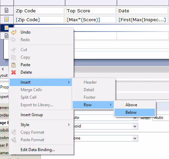Select the header row document icon
The width and height of the screenshot is (169, 159).
point(7,10)
